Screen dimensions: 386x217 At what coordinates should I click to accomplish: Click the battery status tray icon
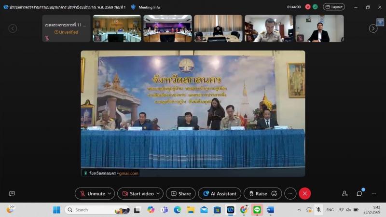tap(356, 210)
